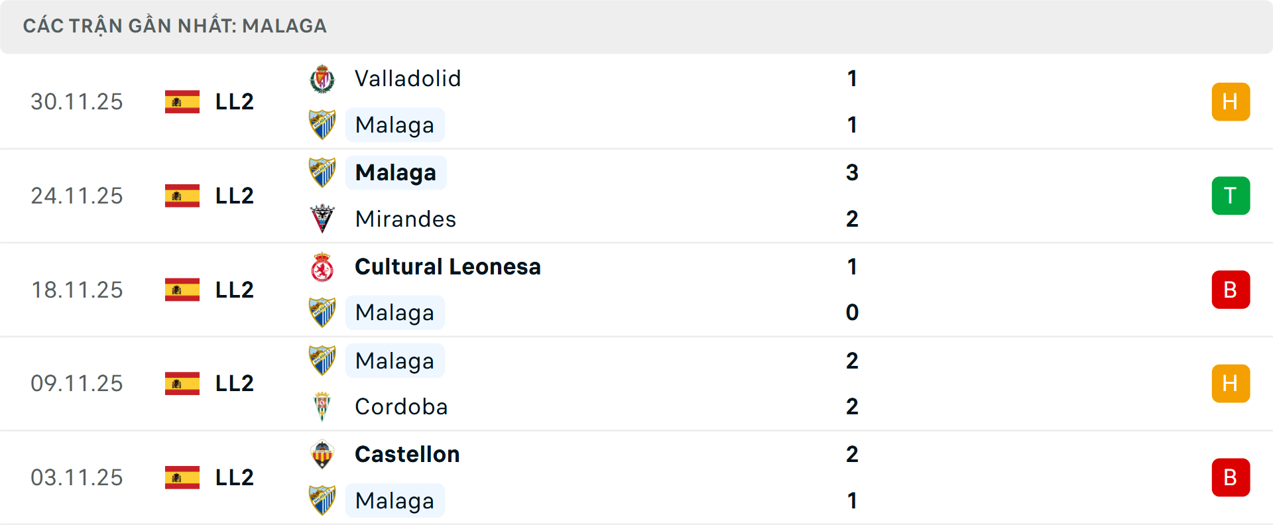Viewport: 1273px width, 525px height.
Task: Click red B badge for Cultural Leonesa match
Action: click(1231, 290)
